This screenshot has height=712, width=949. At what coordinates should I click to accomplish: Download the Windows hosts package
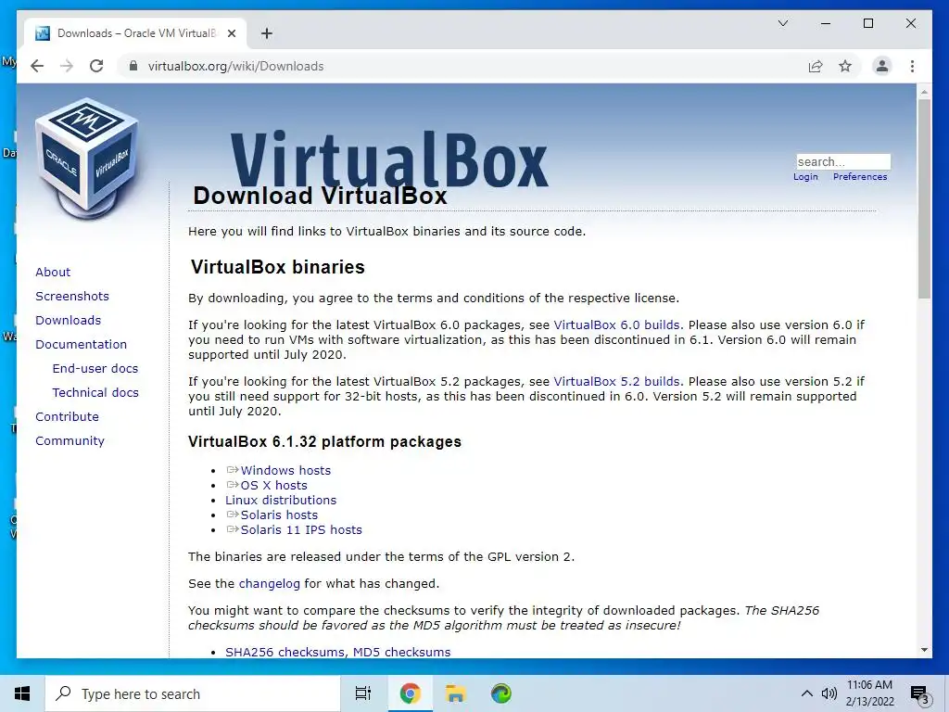click(285, 470)
